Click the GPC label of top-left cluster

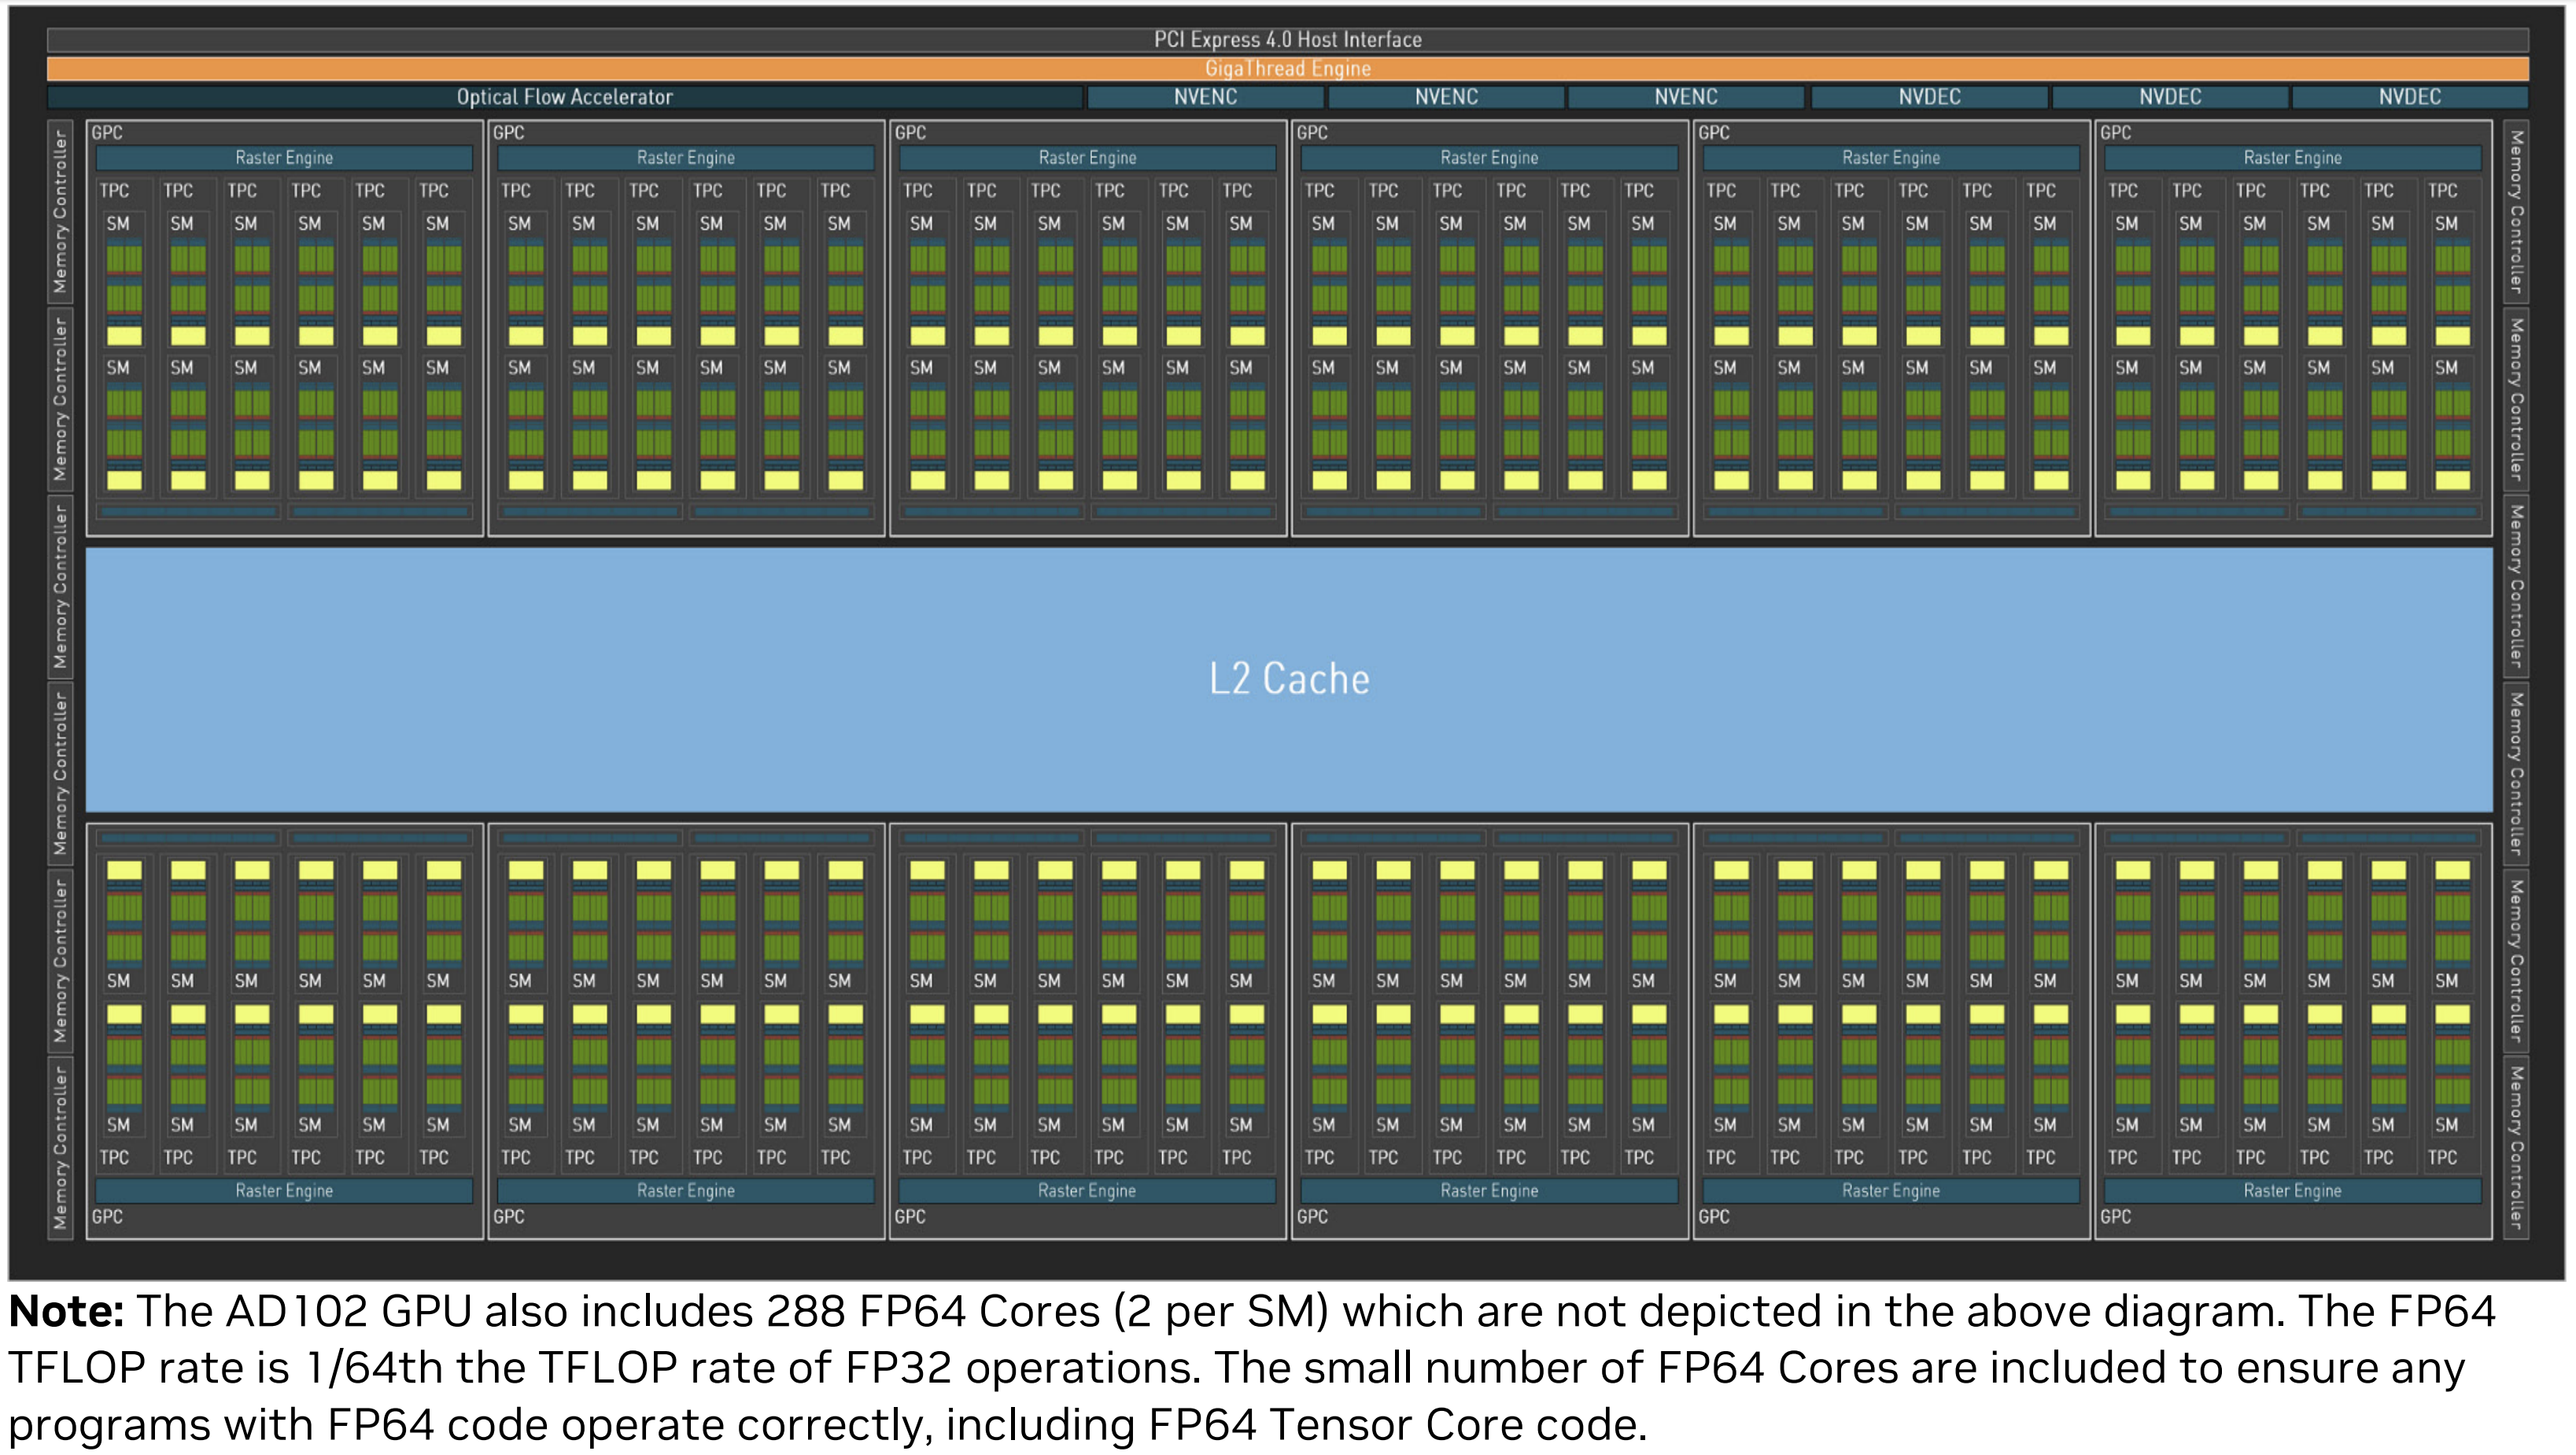[x=107, y=132]
